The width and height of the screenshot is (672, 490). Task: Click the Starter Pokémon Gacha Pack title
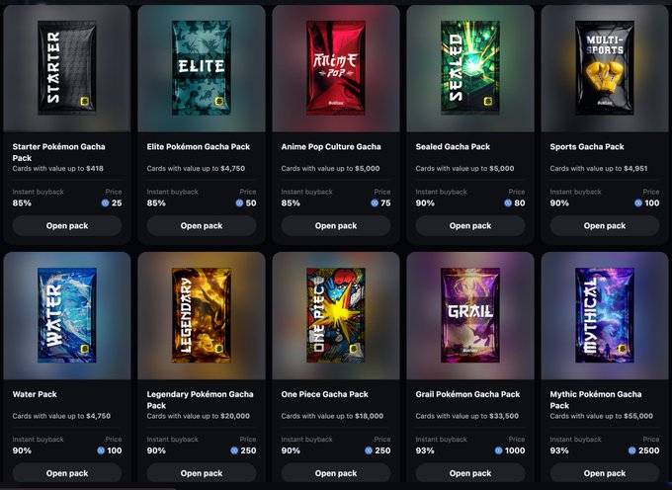(x=58, y=152)
